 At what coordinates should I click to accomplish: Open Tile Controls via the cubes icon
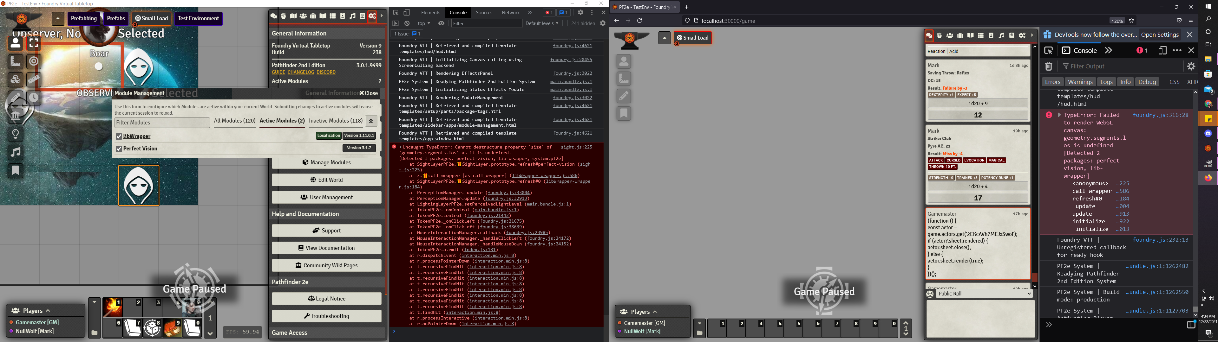tap(16, 79)
